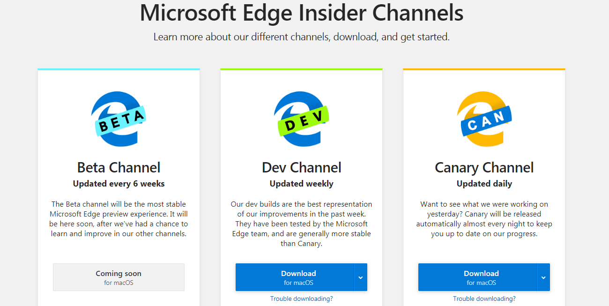Click the Coming soon for macOS button

(119, 277)
